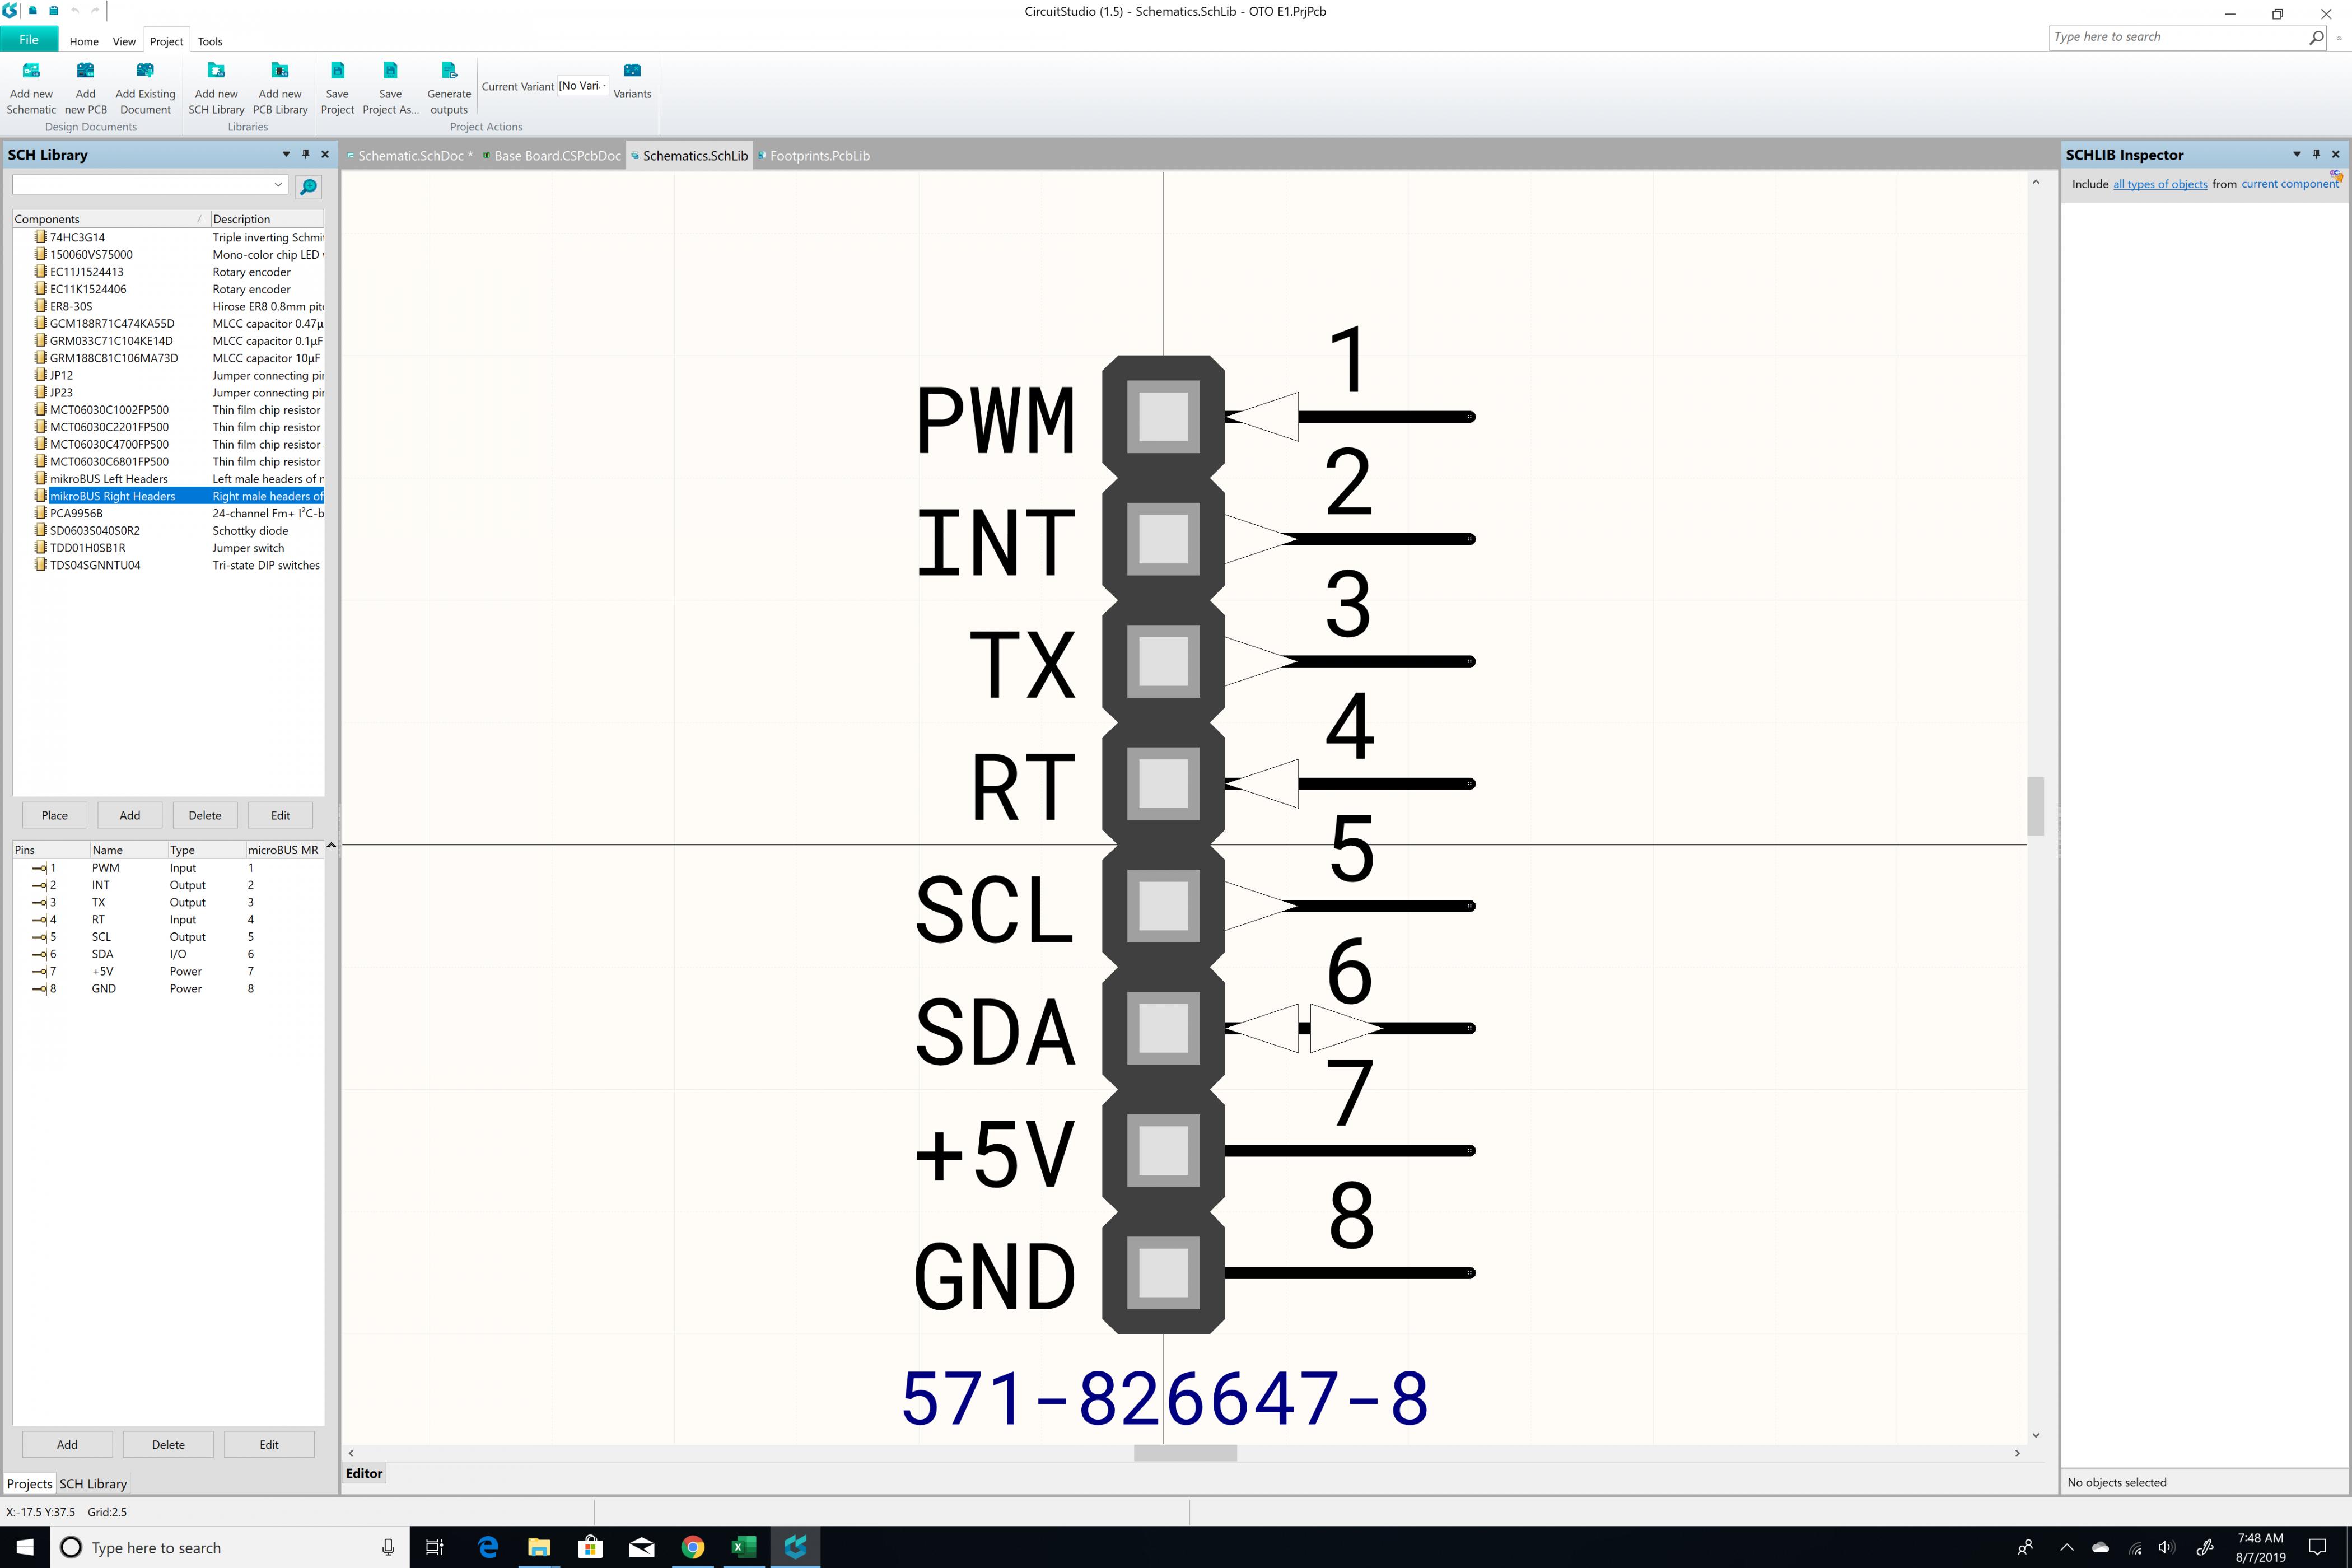
Task: Switch to the Projects panel tab
Action: (x=29, y=1484)
